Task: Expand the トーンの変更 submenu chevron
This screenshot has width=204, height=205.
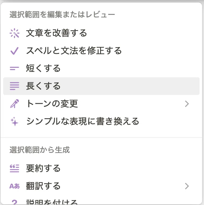Action: click(187, 104)
